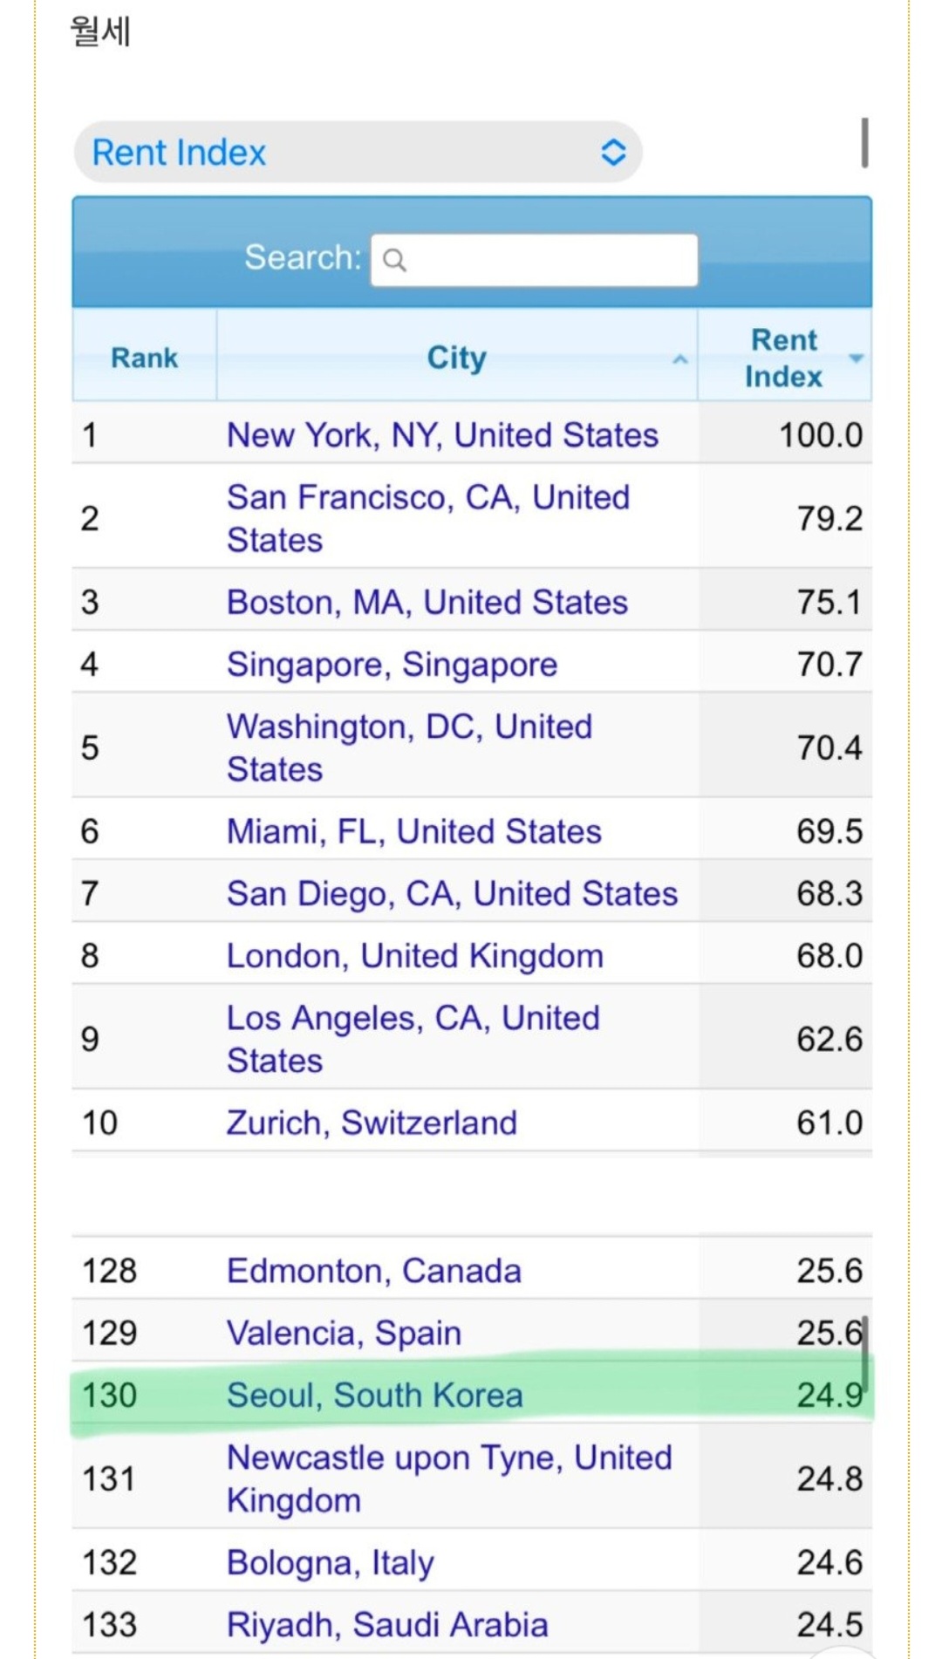Image resolution: width=942 pixels, height=1659 pixels.
Task: Sort ascending using City column arrow
Action: 679,358
